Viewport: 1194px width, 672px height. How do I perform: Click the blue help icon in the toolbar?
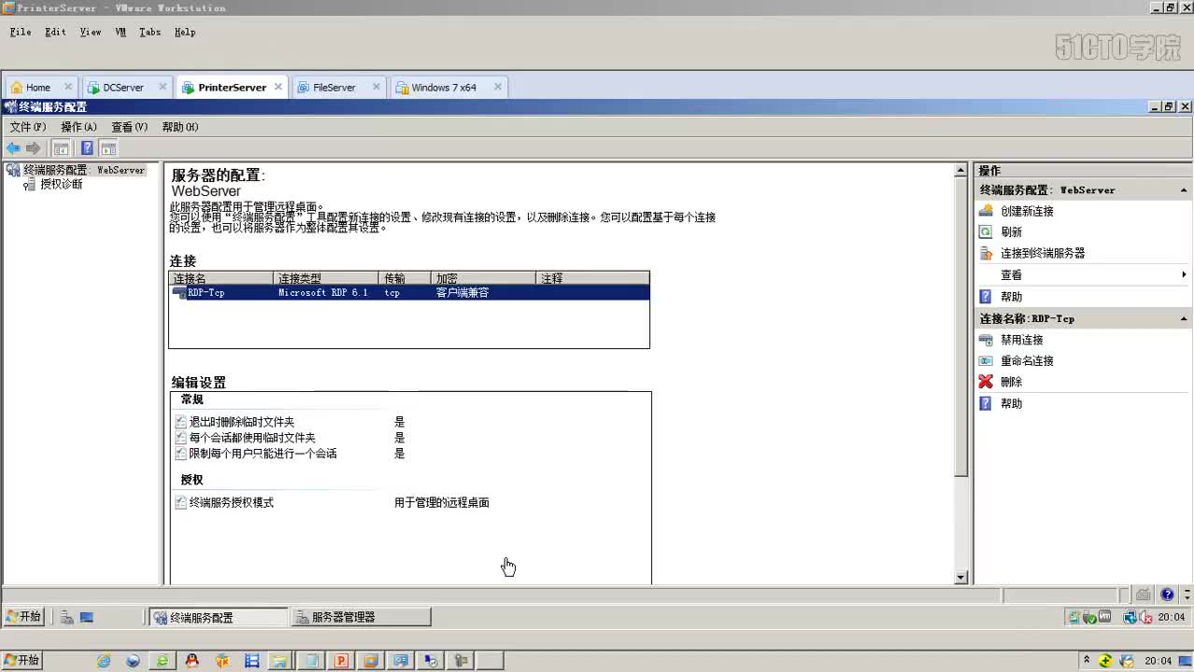click(x=87, y=148)
